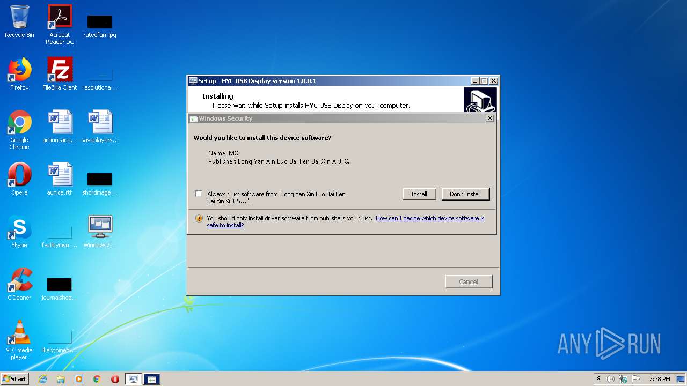Screen dimensions: 687x386
Task: Click the 7:38 PM clock
Action: 659,379
